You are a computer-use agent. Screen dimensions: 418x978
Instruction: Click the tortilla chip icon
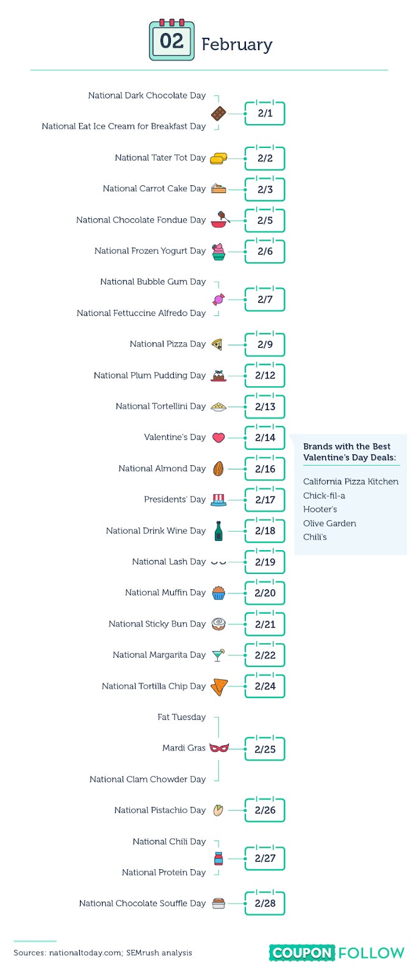pos(219,686)
